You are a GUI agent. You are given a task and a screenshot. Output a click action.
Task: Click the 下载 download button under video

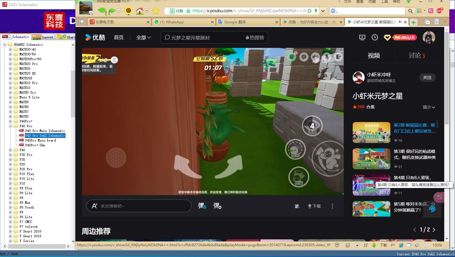[x=314, y=206]
